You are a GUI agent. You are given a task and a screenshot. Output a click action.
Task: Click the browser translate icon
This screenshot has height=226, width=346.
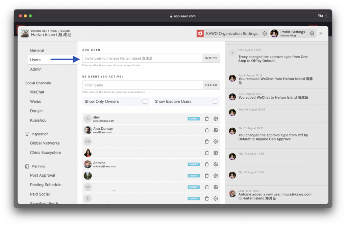(320, 16)
